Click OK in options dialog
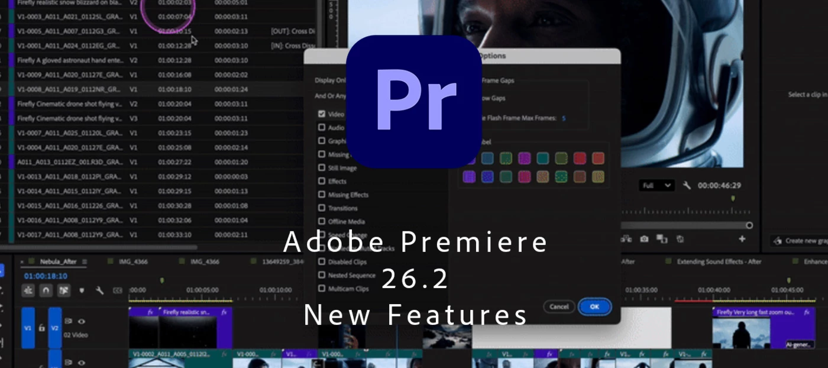 pos(594,306)
